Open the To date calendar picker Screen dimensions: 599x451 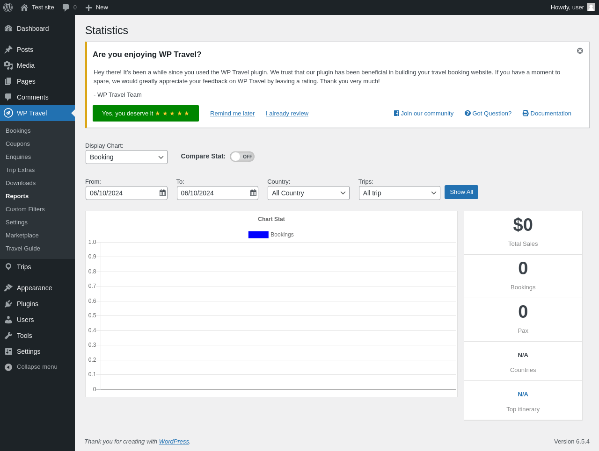coord(253,193)
